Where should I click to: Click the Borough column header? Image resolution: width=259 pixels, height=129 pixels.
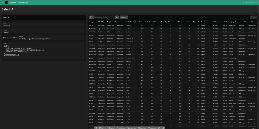[91, 22]
